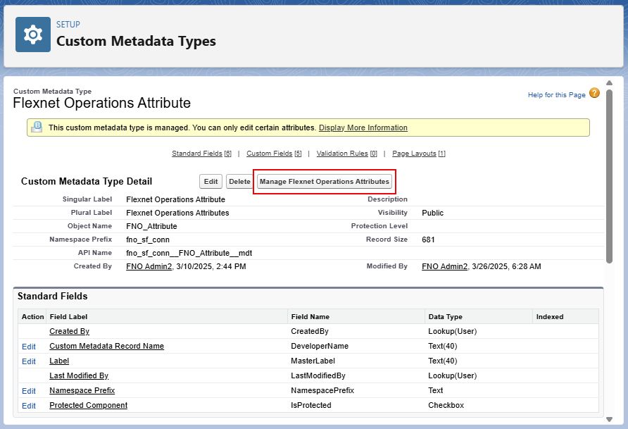Edit the Label field row

[x=29, y=361]
